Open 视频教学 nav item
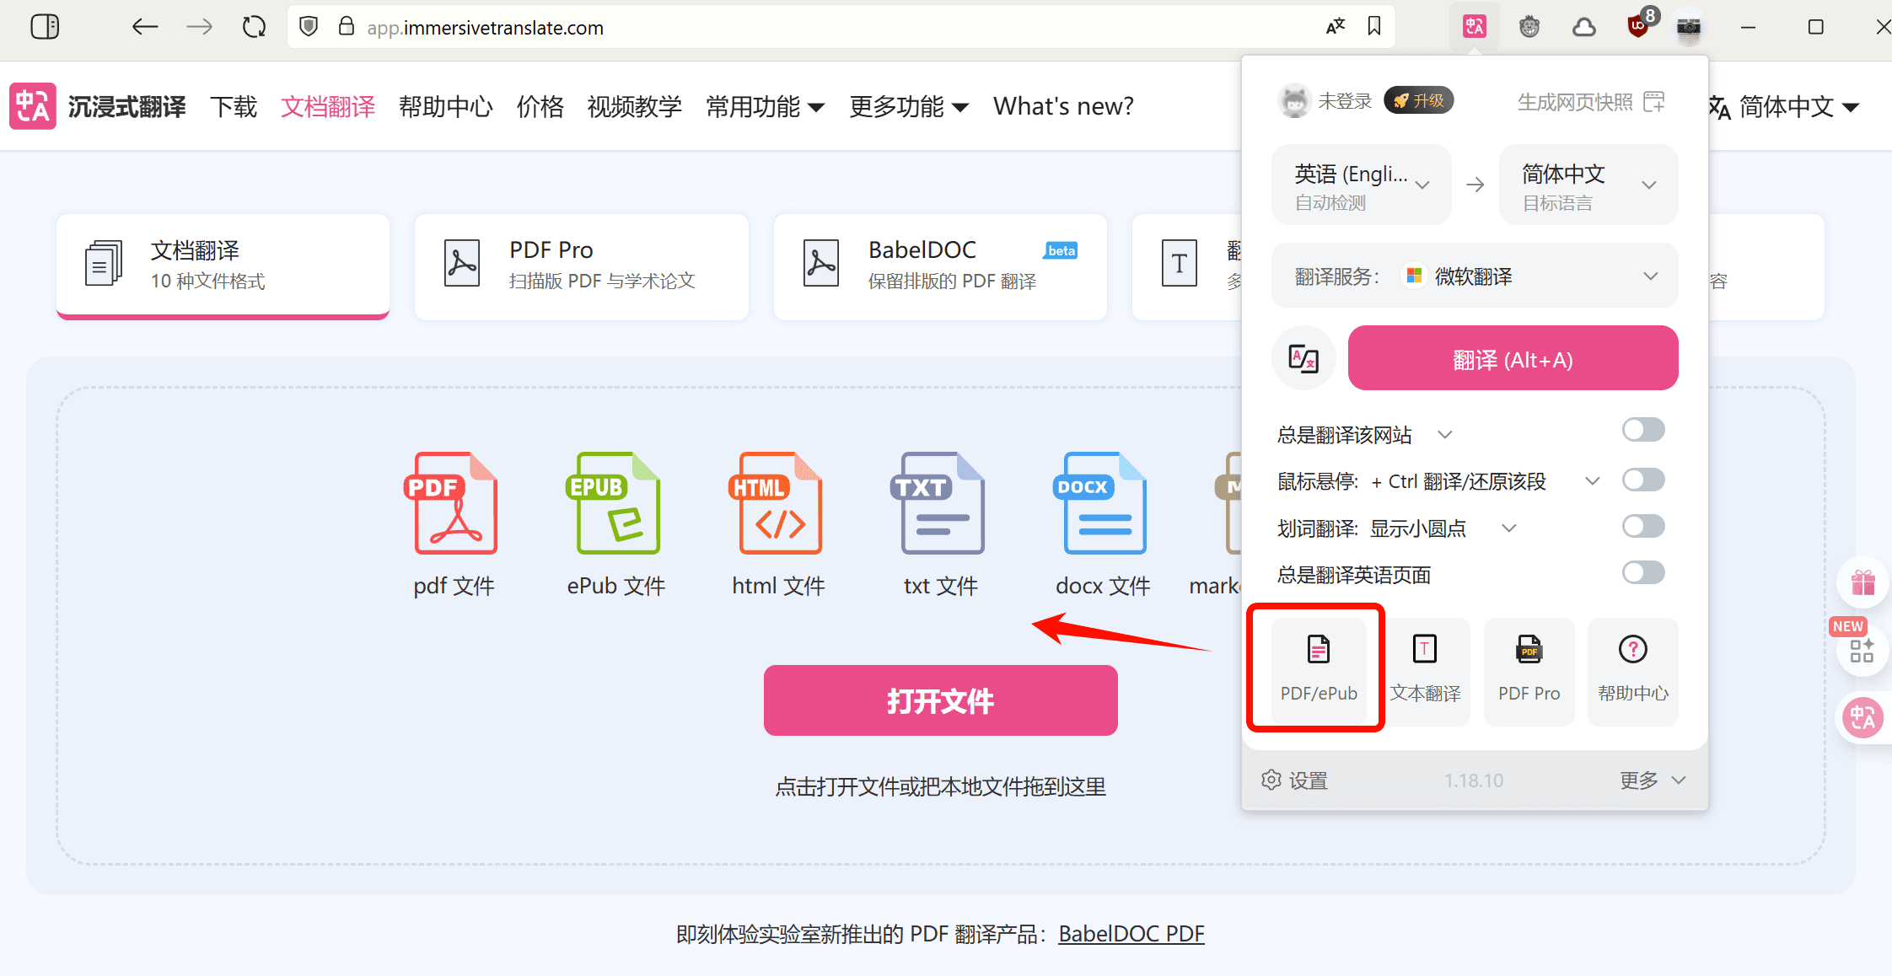Viewport: 1892px width, 976px height. (x=635, y=106)
